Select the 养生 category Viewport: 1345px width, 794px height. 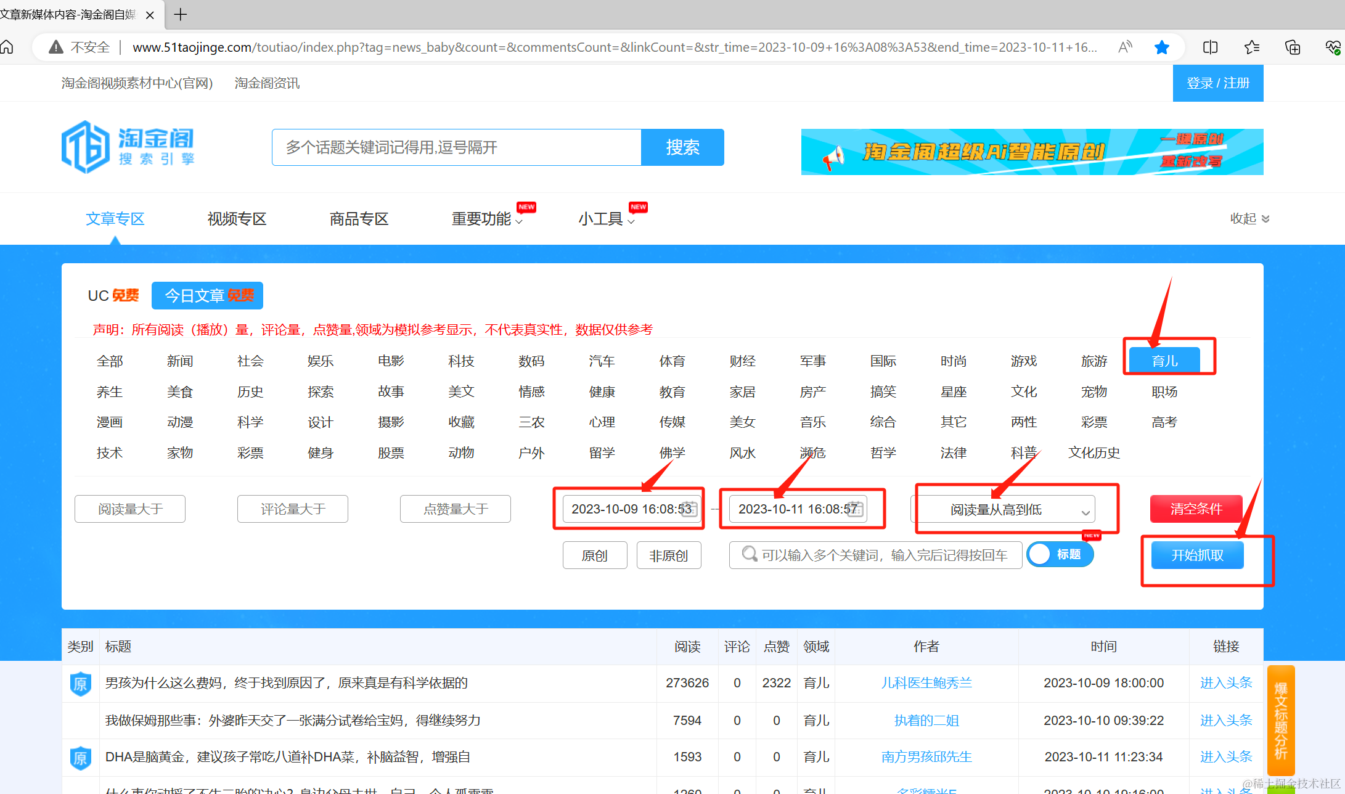[110, 392]
